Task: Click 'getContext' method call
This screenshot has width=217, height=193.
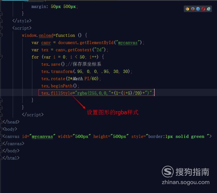Action: coord(80,50)
